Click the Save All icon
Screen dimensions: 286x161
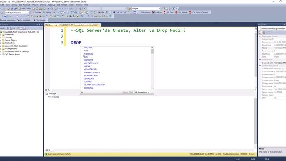(15, 8)
